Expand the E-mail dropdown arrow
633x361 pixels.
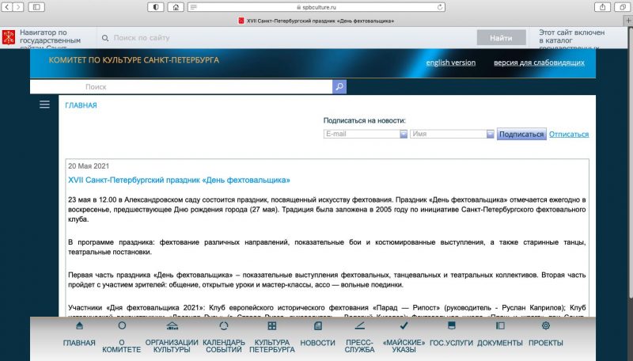tap(404, 134)
